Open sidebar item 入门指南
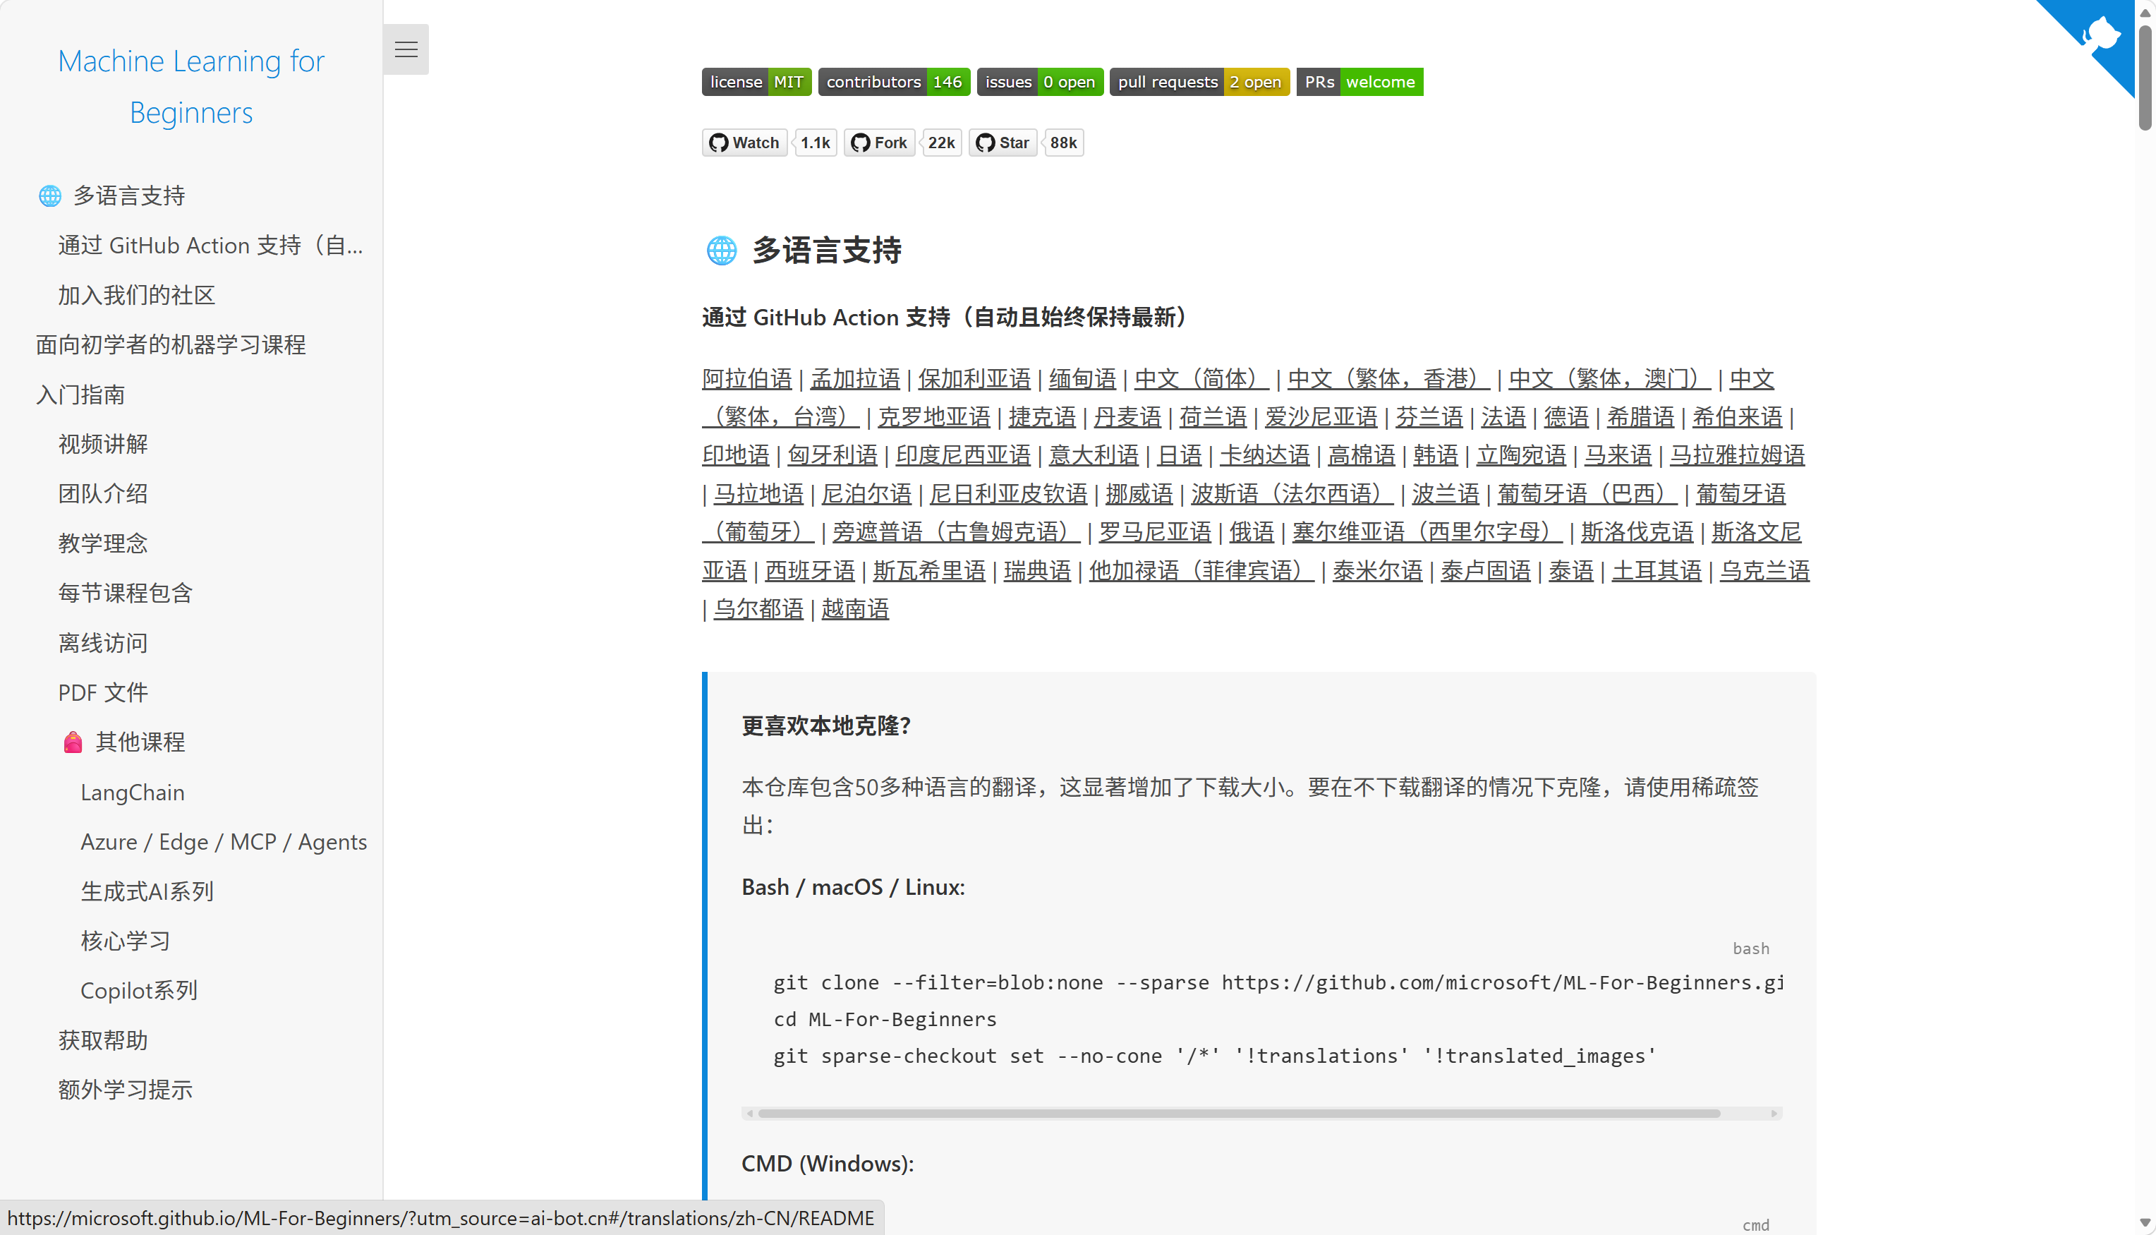This screenshot has height=1235, width=2156. pyautogui.click(x=80, y=394)
